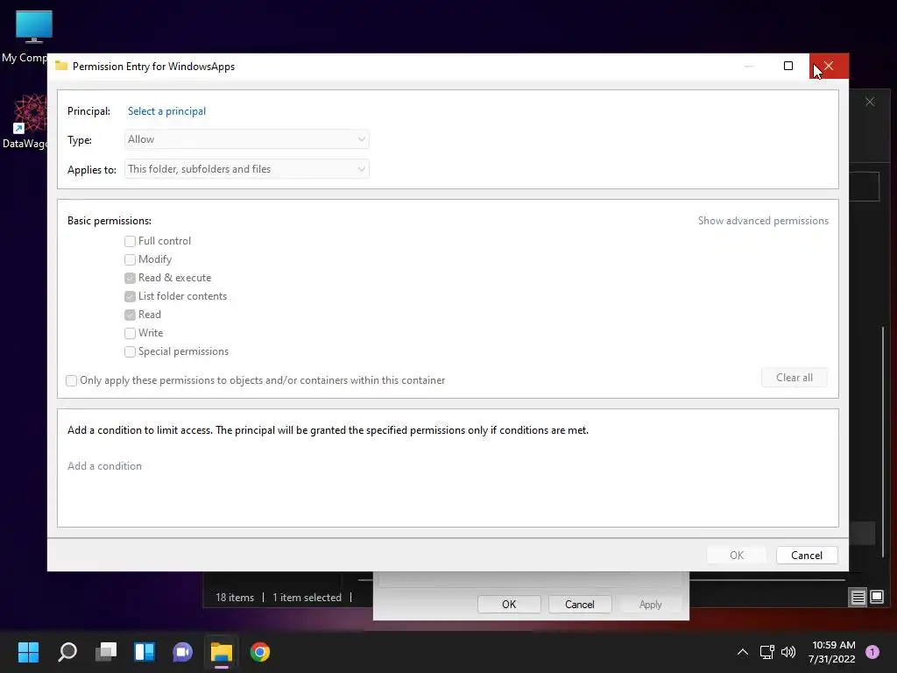Screen dimensions: 897x673
Task: Click OK in the Permission Entry dialog
Action: (x=736, y=555)
